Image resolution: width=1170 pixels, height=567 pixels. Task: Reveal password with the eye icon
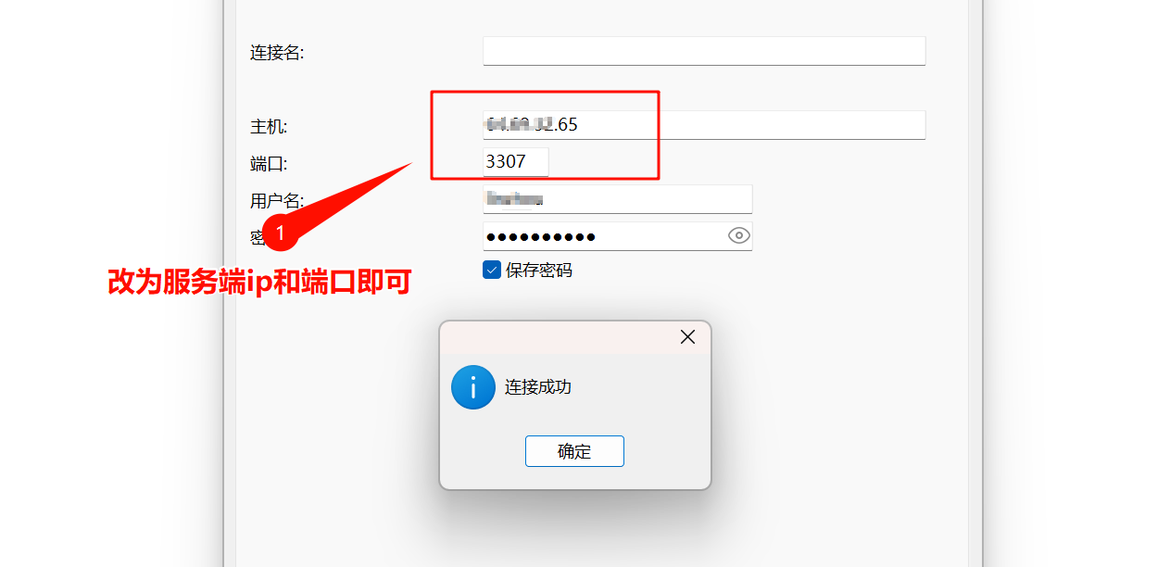pyautogui.click(x=738, y=235)
